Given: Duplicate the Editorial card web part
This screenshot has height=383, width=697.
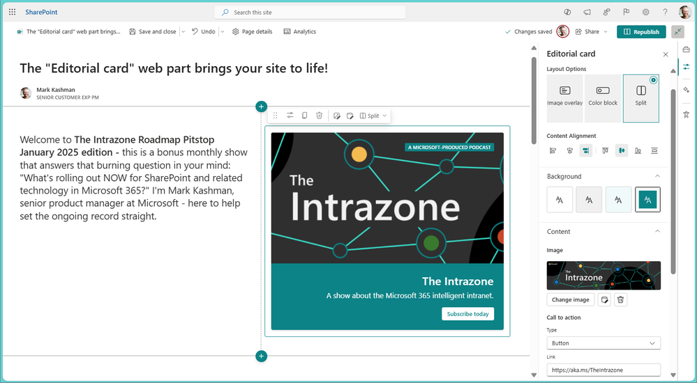Looking at the screenshot, I should 304,116.
